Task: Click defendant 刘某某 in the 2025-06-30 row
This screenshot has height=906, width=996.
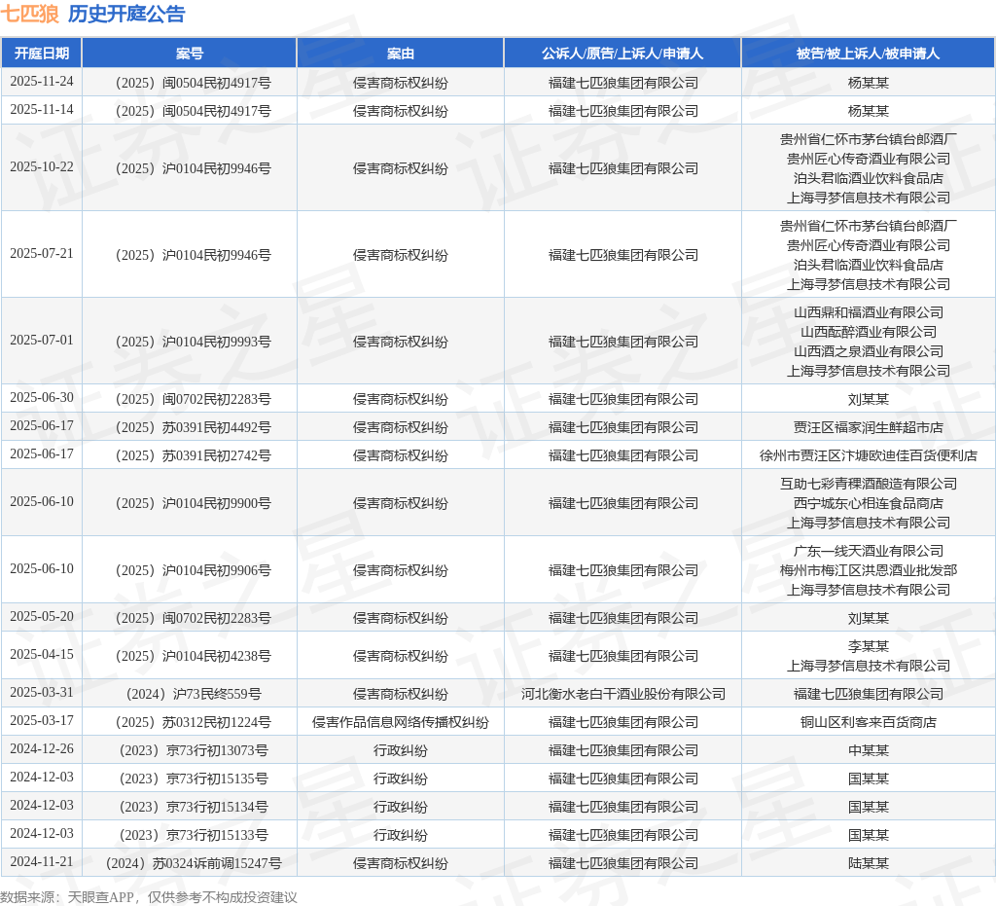Action: click(868, 399)
